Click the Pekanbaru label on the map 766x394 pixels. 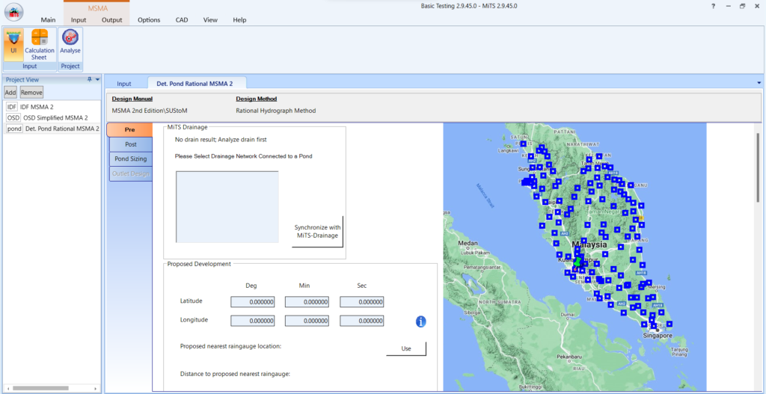(568, 357)
